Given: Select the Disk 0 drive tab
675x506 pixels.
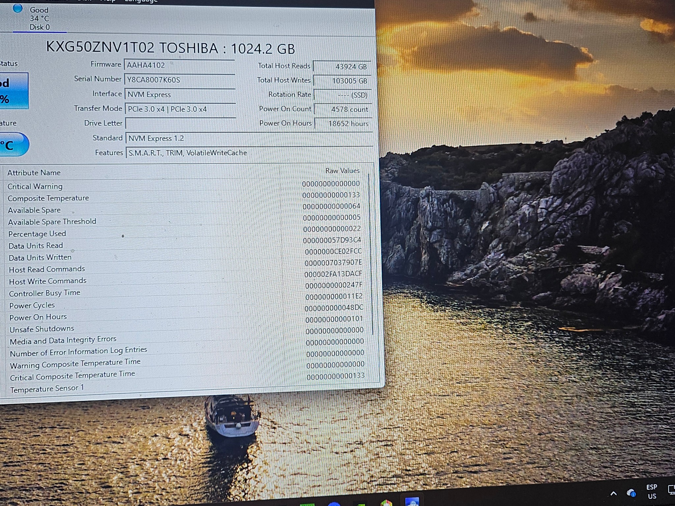Looking at the screenshot, I should [x=39, y=18].
